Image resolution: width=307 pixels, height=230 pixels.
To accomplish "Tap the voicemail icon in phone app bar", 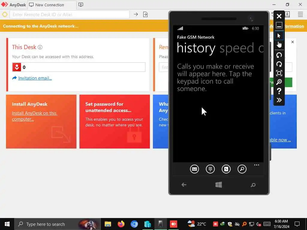I will click(194, 169).
